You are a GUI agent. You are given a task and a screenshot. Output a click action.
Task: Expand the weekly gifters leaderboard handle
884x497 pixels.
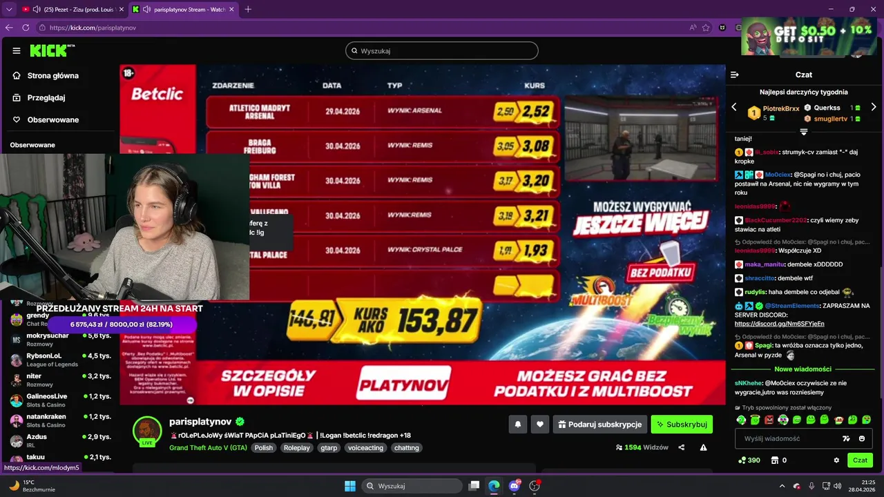point(804,131)
